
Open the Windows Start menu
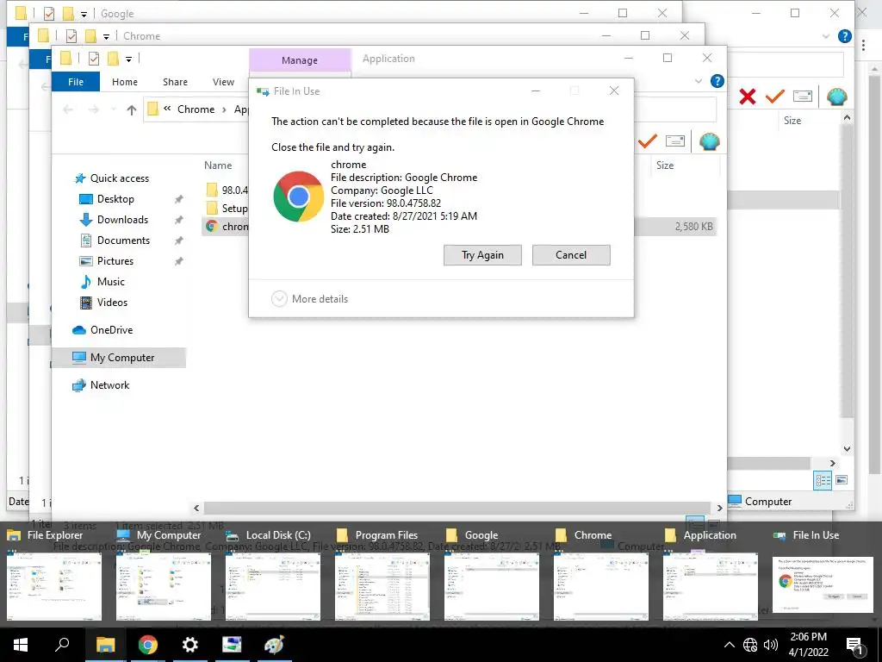pyautogui.click(x=21, y=645)
